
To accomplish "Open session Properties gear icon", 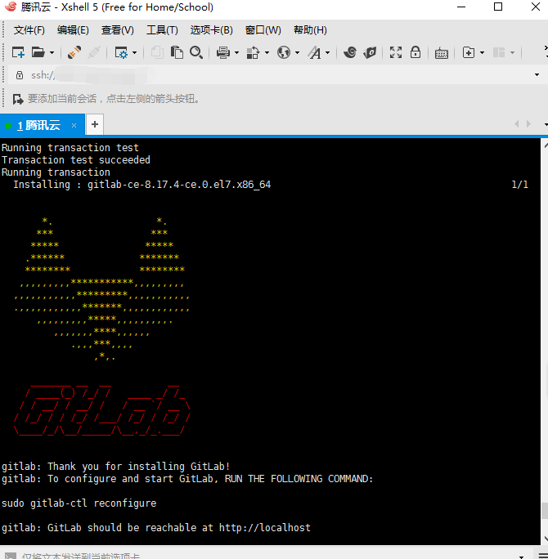I will coord(121,53).
